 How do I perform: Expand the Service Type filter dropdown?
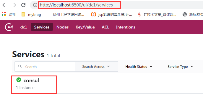tap(180, 66)
